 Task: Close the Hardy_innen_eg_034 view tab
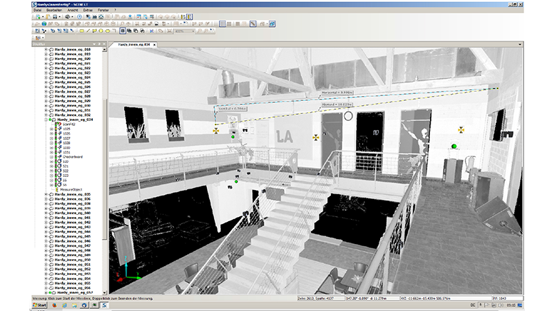[x=154, y=45]
